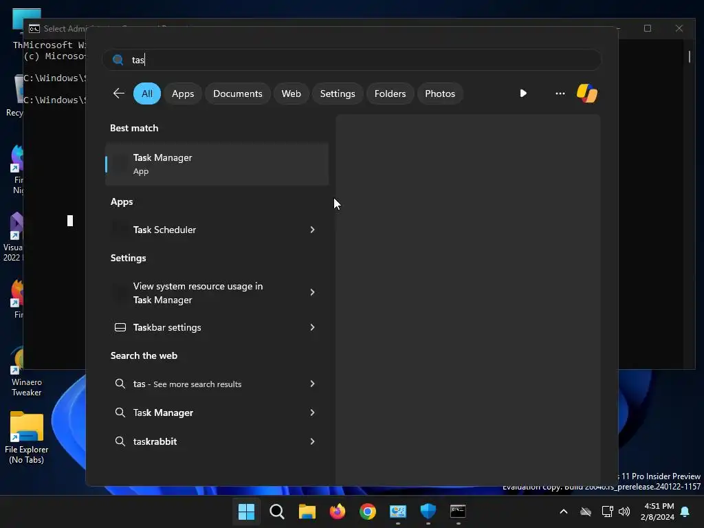
Task: Expand chevron next to Taskbar settings
Action: (x=313, y=327)
